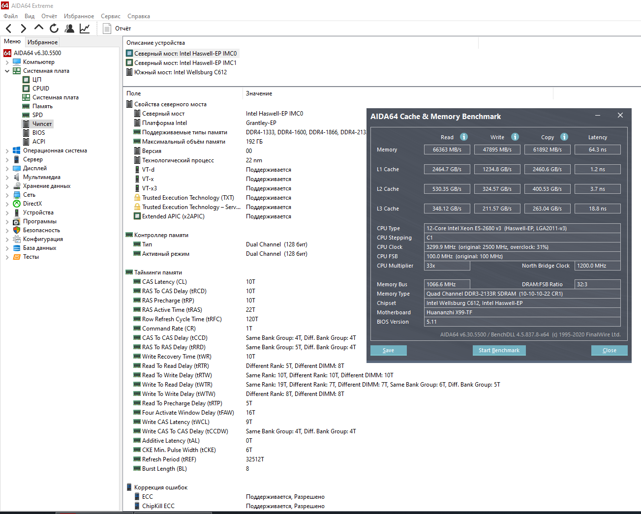Expand the Дисплей tree node
Viewport: 641px width, 514px height.
7,168
